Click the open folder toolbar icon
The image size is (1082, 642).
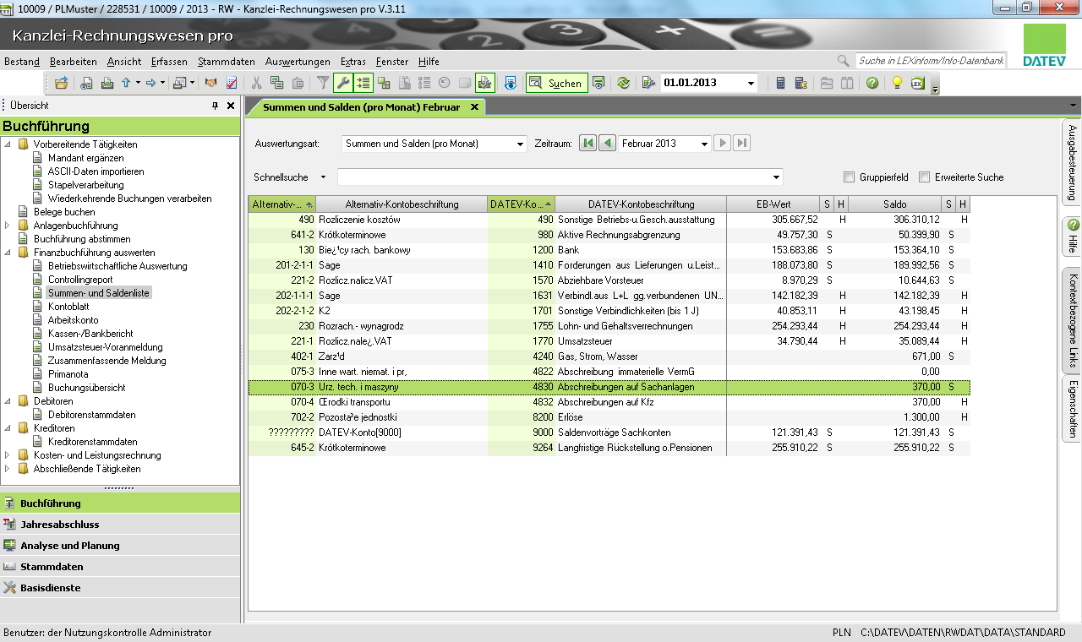(61, 83)
